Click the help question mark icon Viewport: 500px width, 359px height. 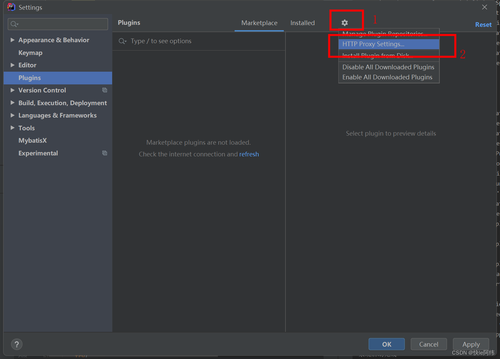pyautogui.click(x=17, y=344)
